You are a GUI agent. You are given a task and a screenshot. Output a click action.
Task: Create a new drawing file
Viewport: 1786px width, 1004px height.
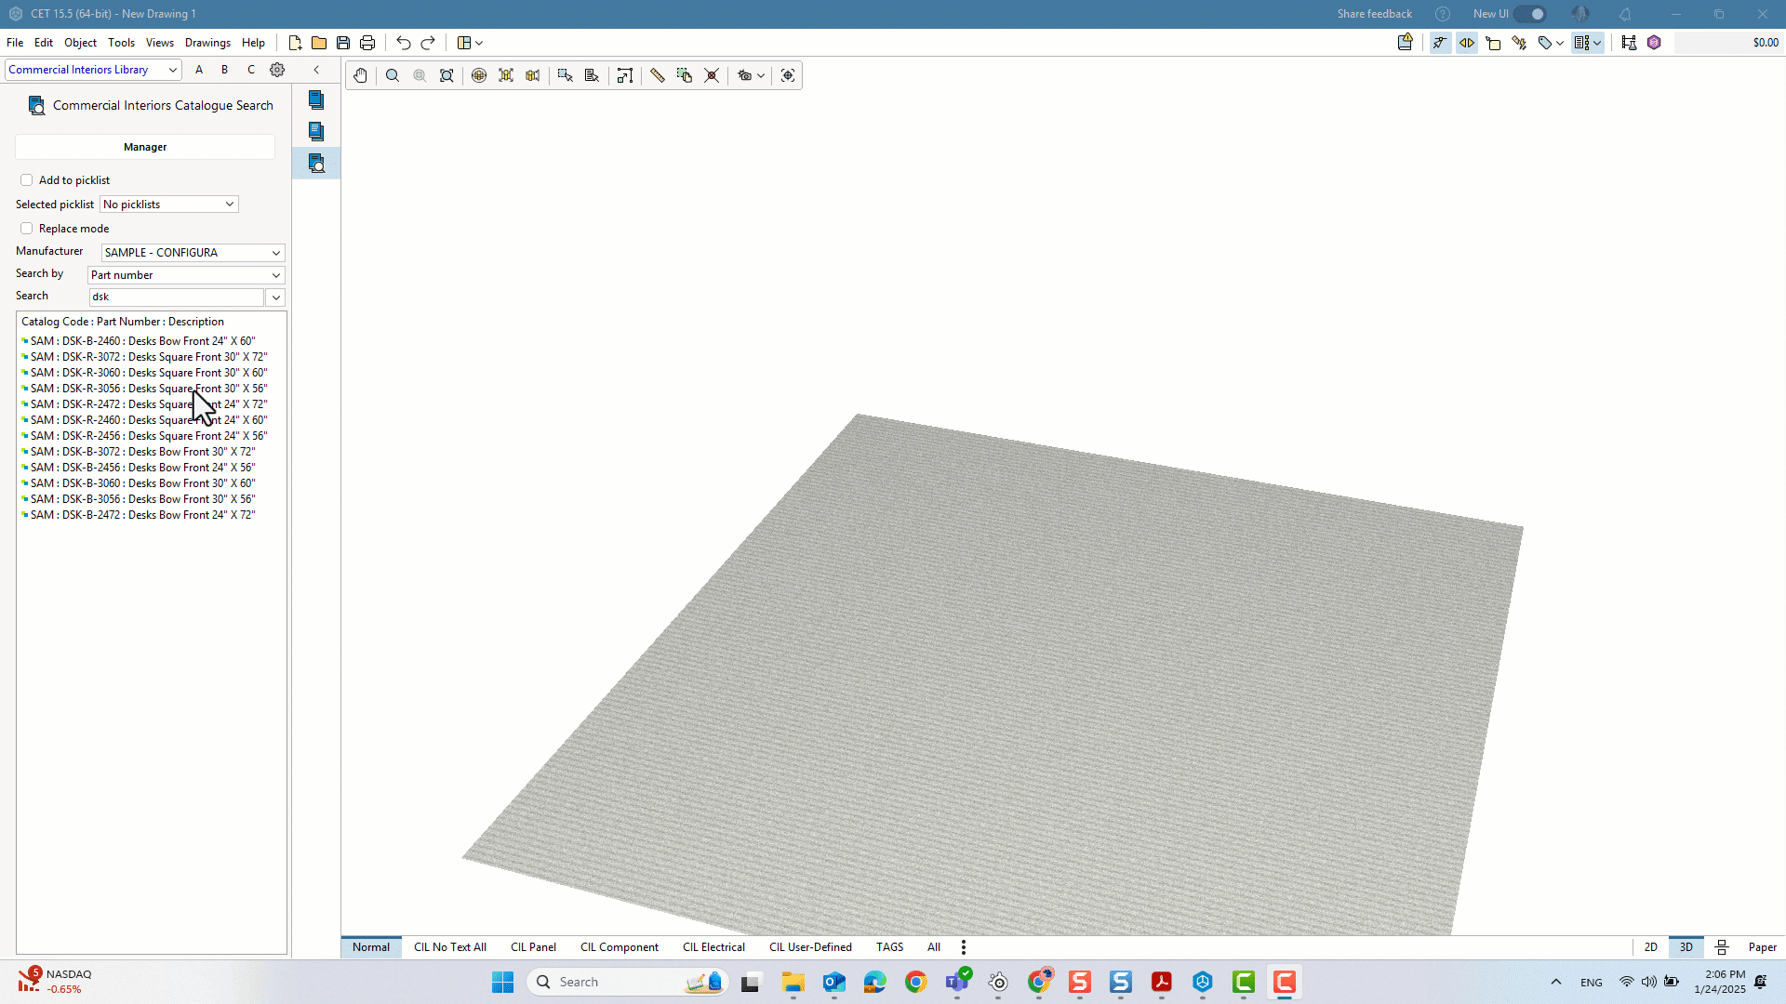click(295, 43)
